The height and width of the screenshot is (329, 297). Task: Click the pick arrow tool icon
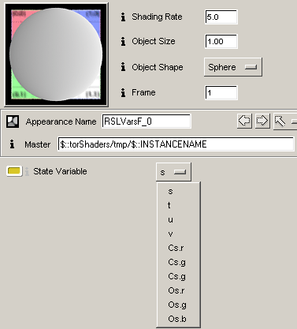(280, 122)
